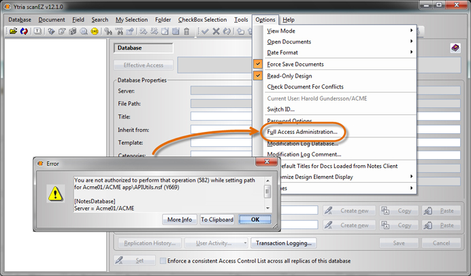Image resolution: width=471 pixels, height=276 pixels.
Task: Click the Set button with pencil
Action: coord(135,260)
